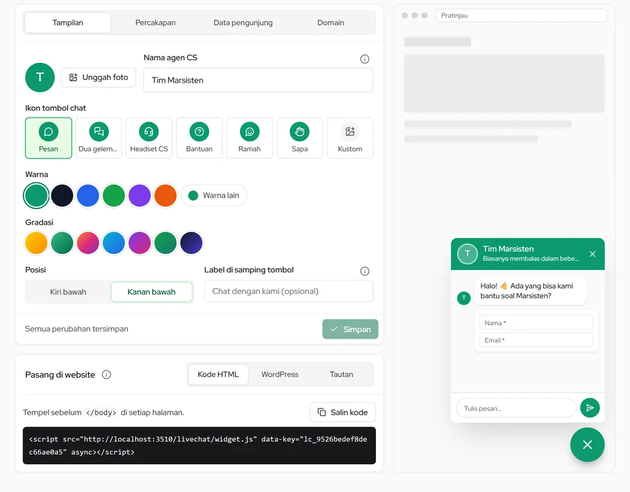Pick the pink-orange gradient swatch

tap(88, 243)
